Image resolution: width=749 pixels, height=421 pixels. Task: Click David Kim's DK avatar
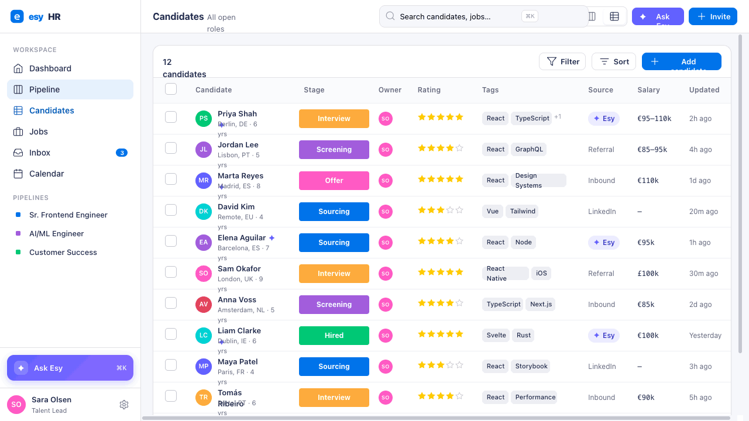click(x=204, y=212)
